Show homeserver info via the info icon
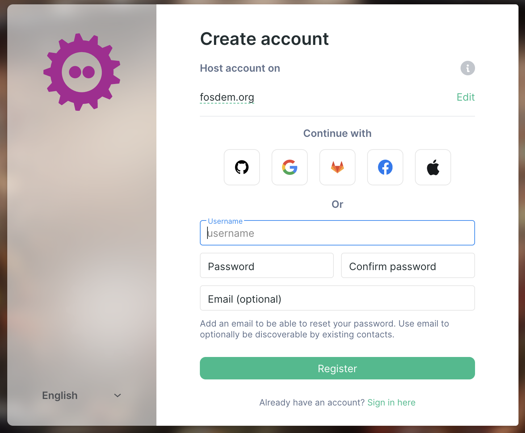This screenshot has height=433, width=525. [x=467, y=68]
